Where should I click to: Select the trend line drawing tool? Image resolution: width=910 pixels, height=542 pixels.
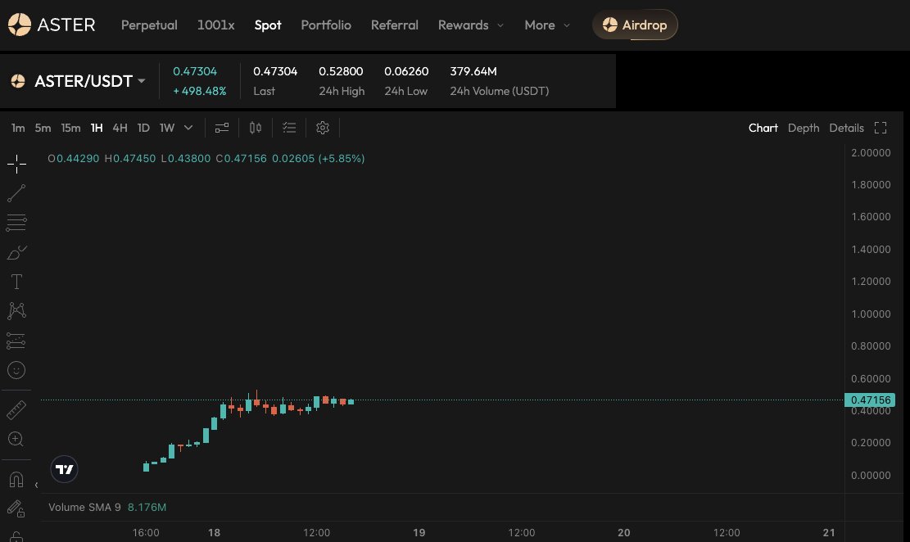tap(16, 193)
